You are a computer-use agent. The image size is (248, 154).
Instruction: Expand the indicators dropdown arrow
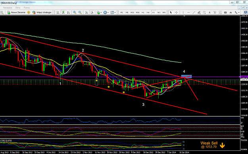[101, 12]
